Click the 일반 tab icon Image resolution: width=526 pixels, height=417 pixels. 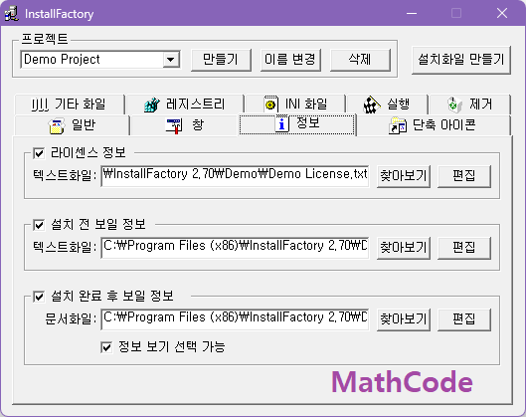coord(57,126)
